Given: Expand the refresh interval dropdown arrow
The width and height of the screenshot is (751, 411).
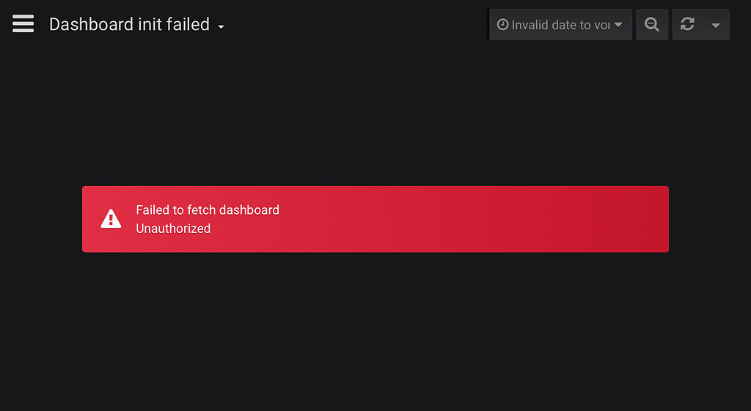Looking at the screenshot, I should [716, 25].
